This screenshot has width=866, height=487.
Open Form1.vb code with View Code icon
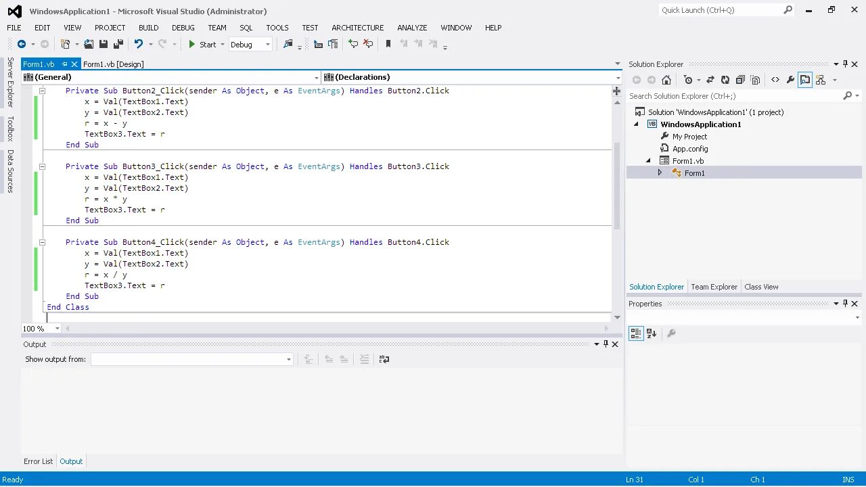(x=775, y=79)
